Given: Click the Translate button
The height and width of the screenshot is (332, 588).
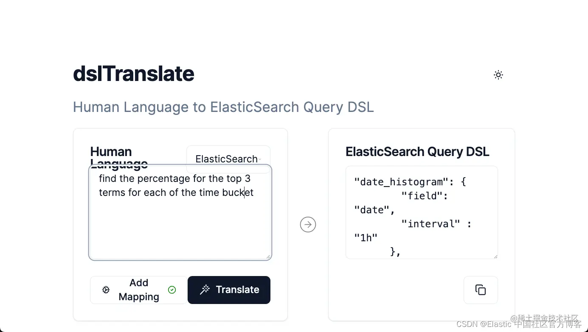Looking at the screenshot, I should pos(229,290).
